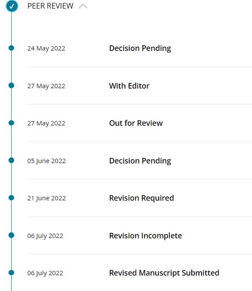Click the Peer Review checkmark icon
This screenshot has height=291, width=252.
(x=12, y=6)
